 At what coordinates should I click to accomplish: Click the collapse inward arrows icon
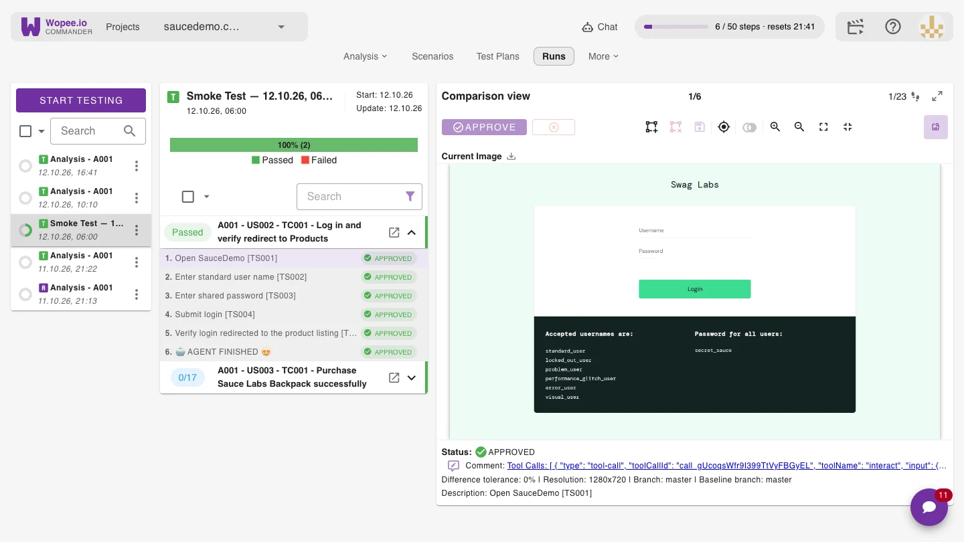[x=848, y=127]
